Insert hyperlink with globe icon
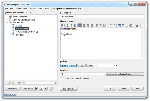Viewport: 150px width, 101px height. 131,26
